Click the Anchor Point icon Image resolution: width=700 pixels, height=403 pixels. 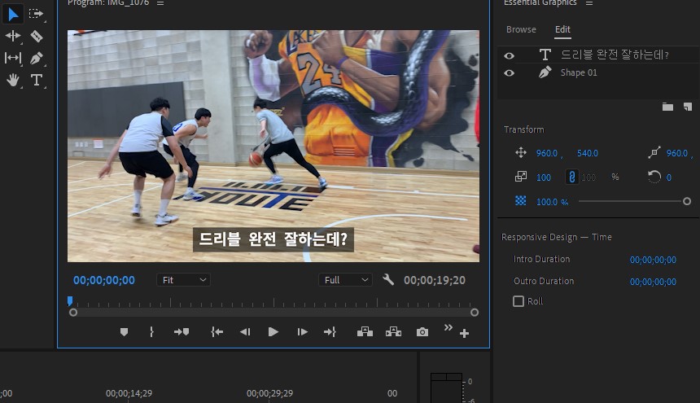(x=654, y=153)
